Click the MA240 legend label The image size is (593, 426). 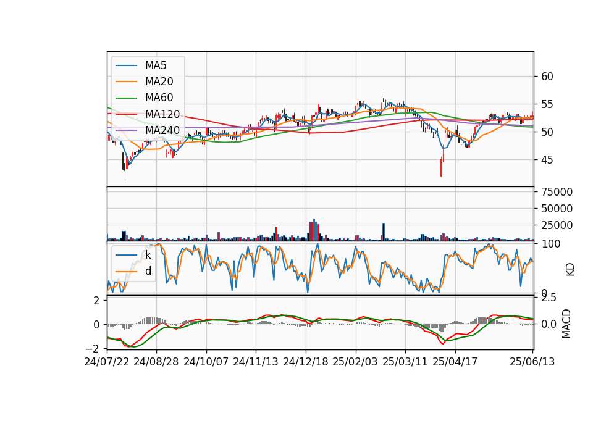click(162, 130)
